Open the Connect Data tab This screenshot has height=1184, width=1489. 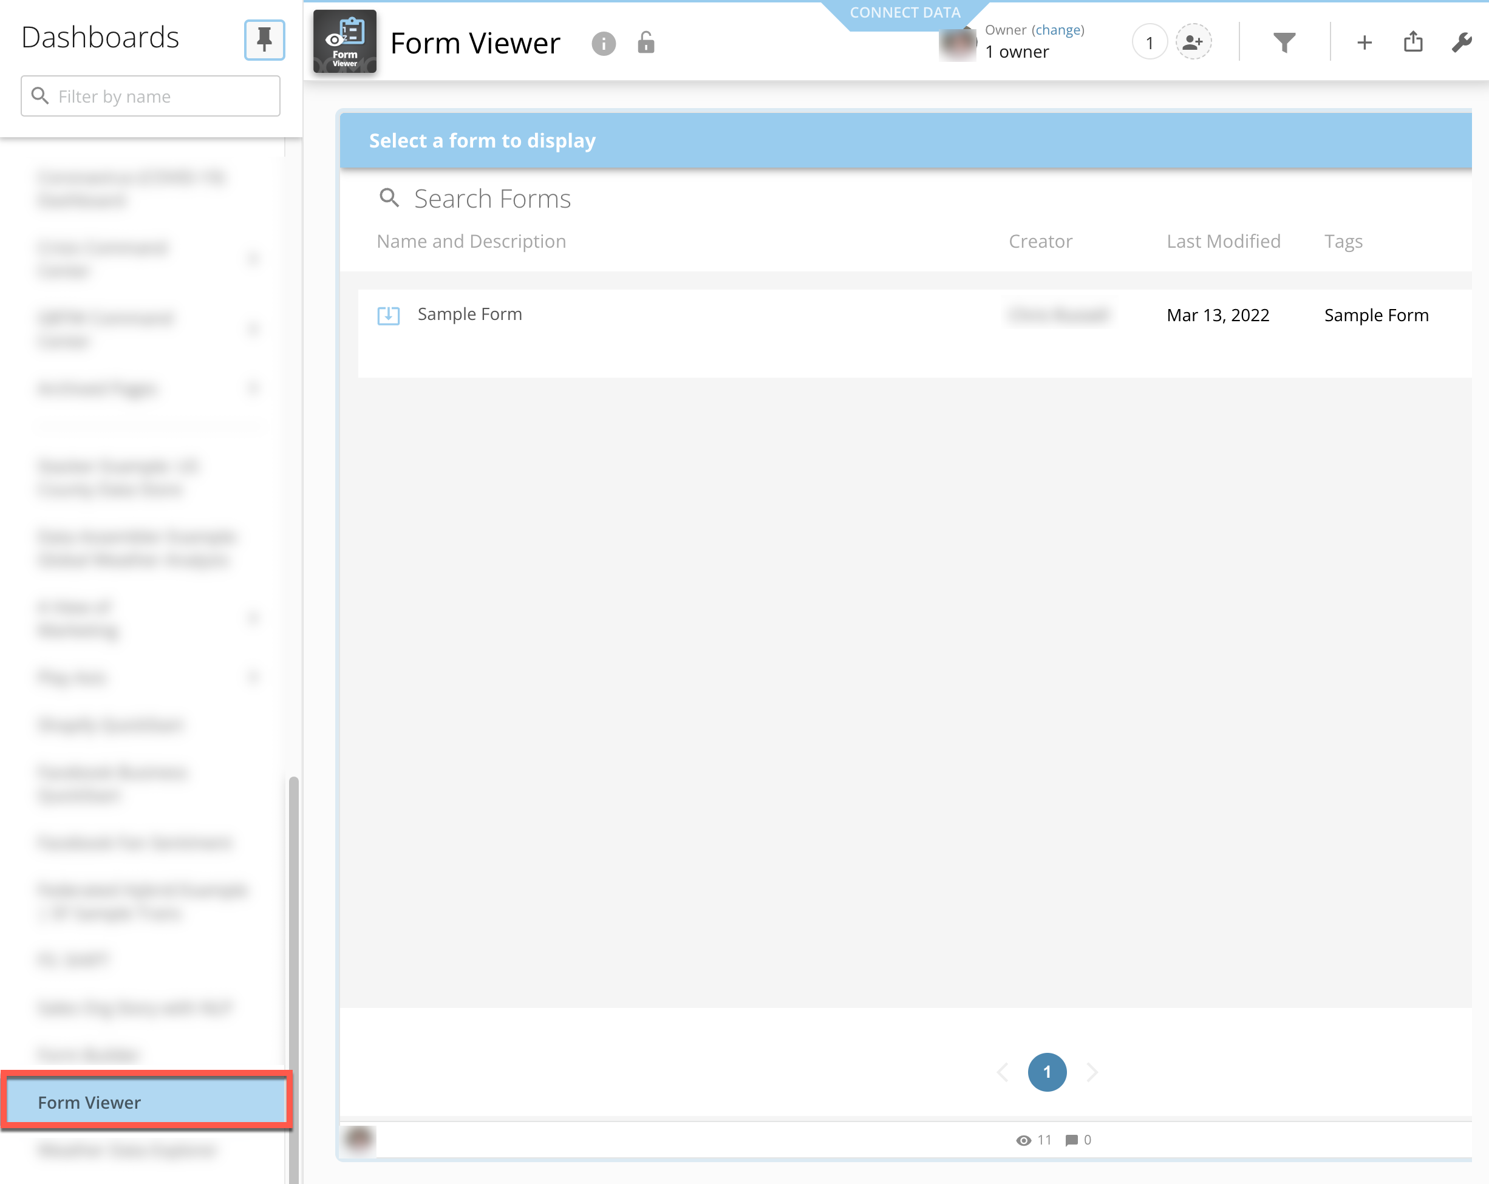[905, 12]
